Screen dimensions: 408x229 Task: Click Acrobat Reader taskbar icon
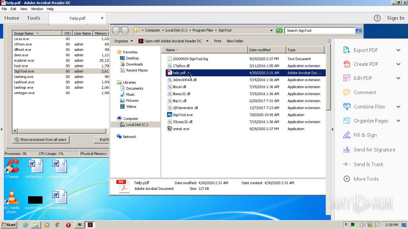click(90, 225)
